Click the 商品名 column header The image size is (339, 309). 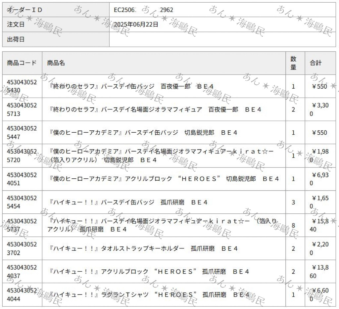(x=164, y=63)
